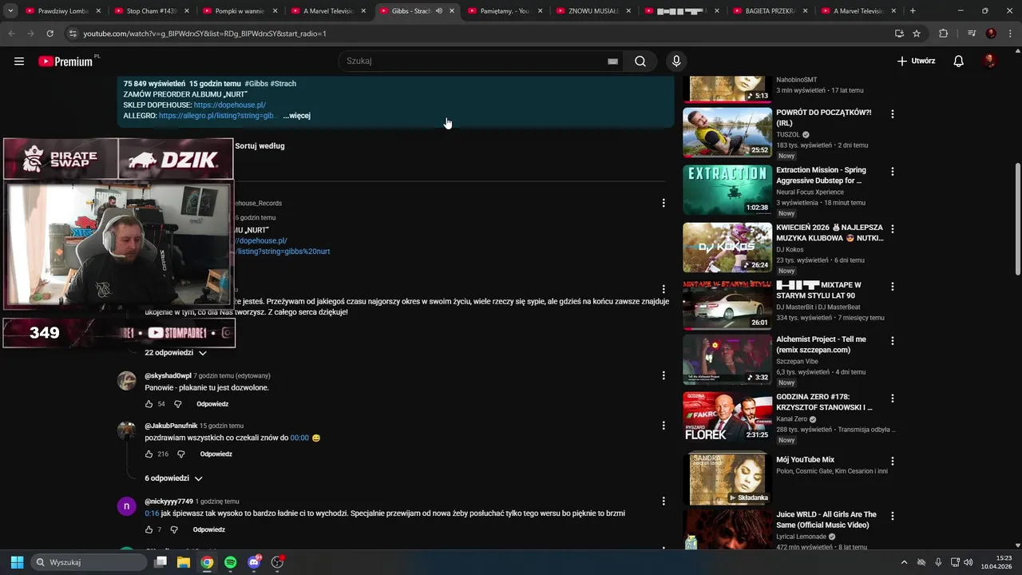This screenshot has width=1022, height=575.
Task: Open Juice WRLD All Girls Are The Same
Action: 826,520
